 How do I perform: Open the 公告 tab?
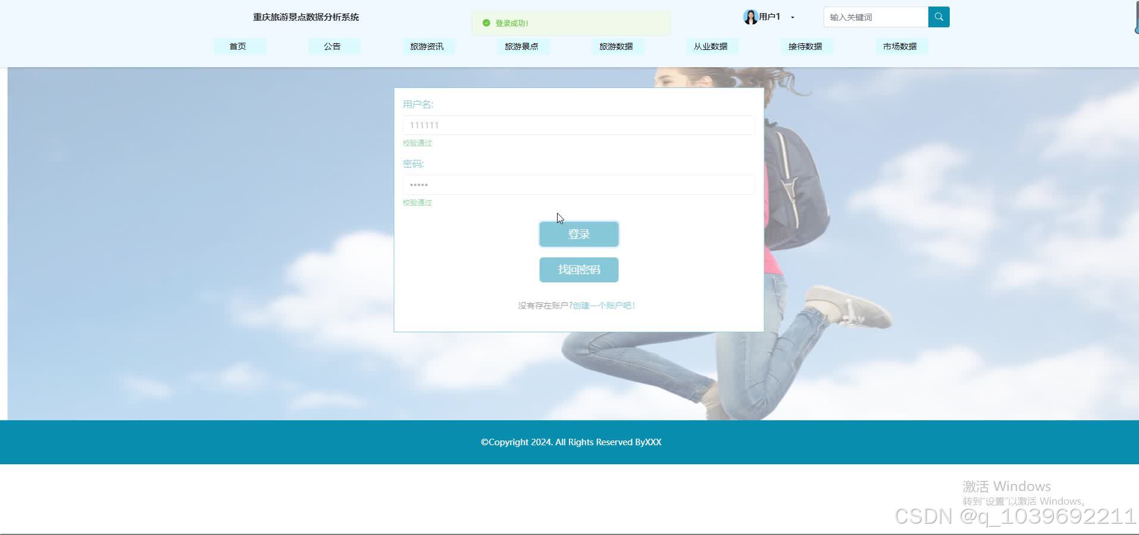[x=333, y=46]
